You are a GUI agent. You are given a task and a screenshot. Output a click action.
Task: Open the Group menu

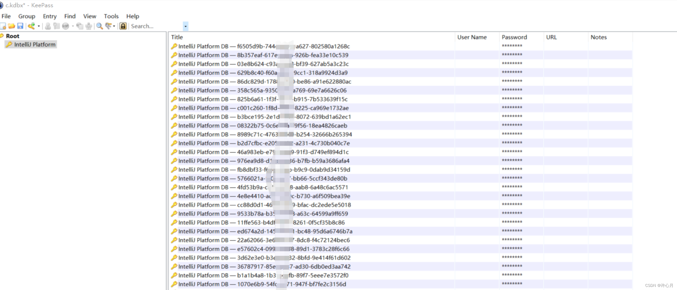click(27, 16)
